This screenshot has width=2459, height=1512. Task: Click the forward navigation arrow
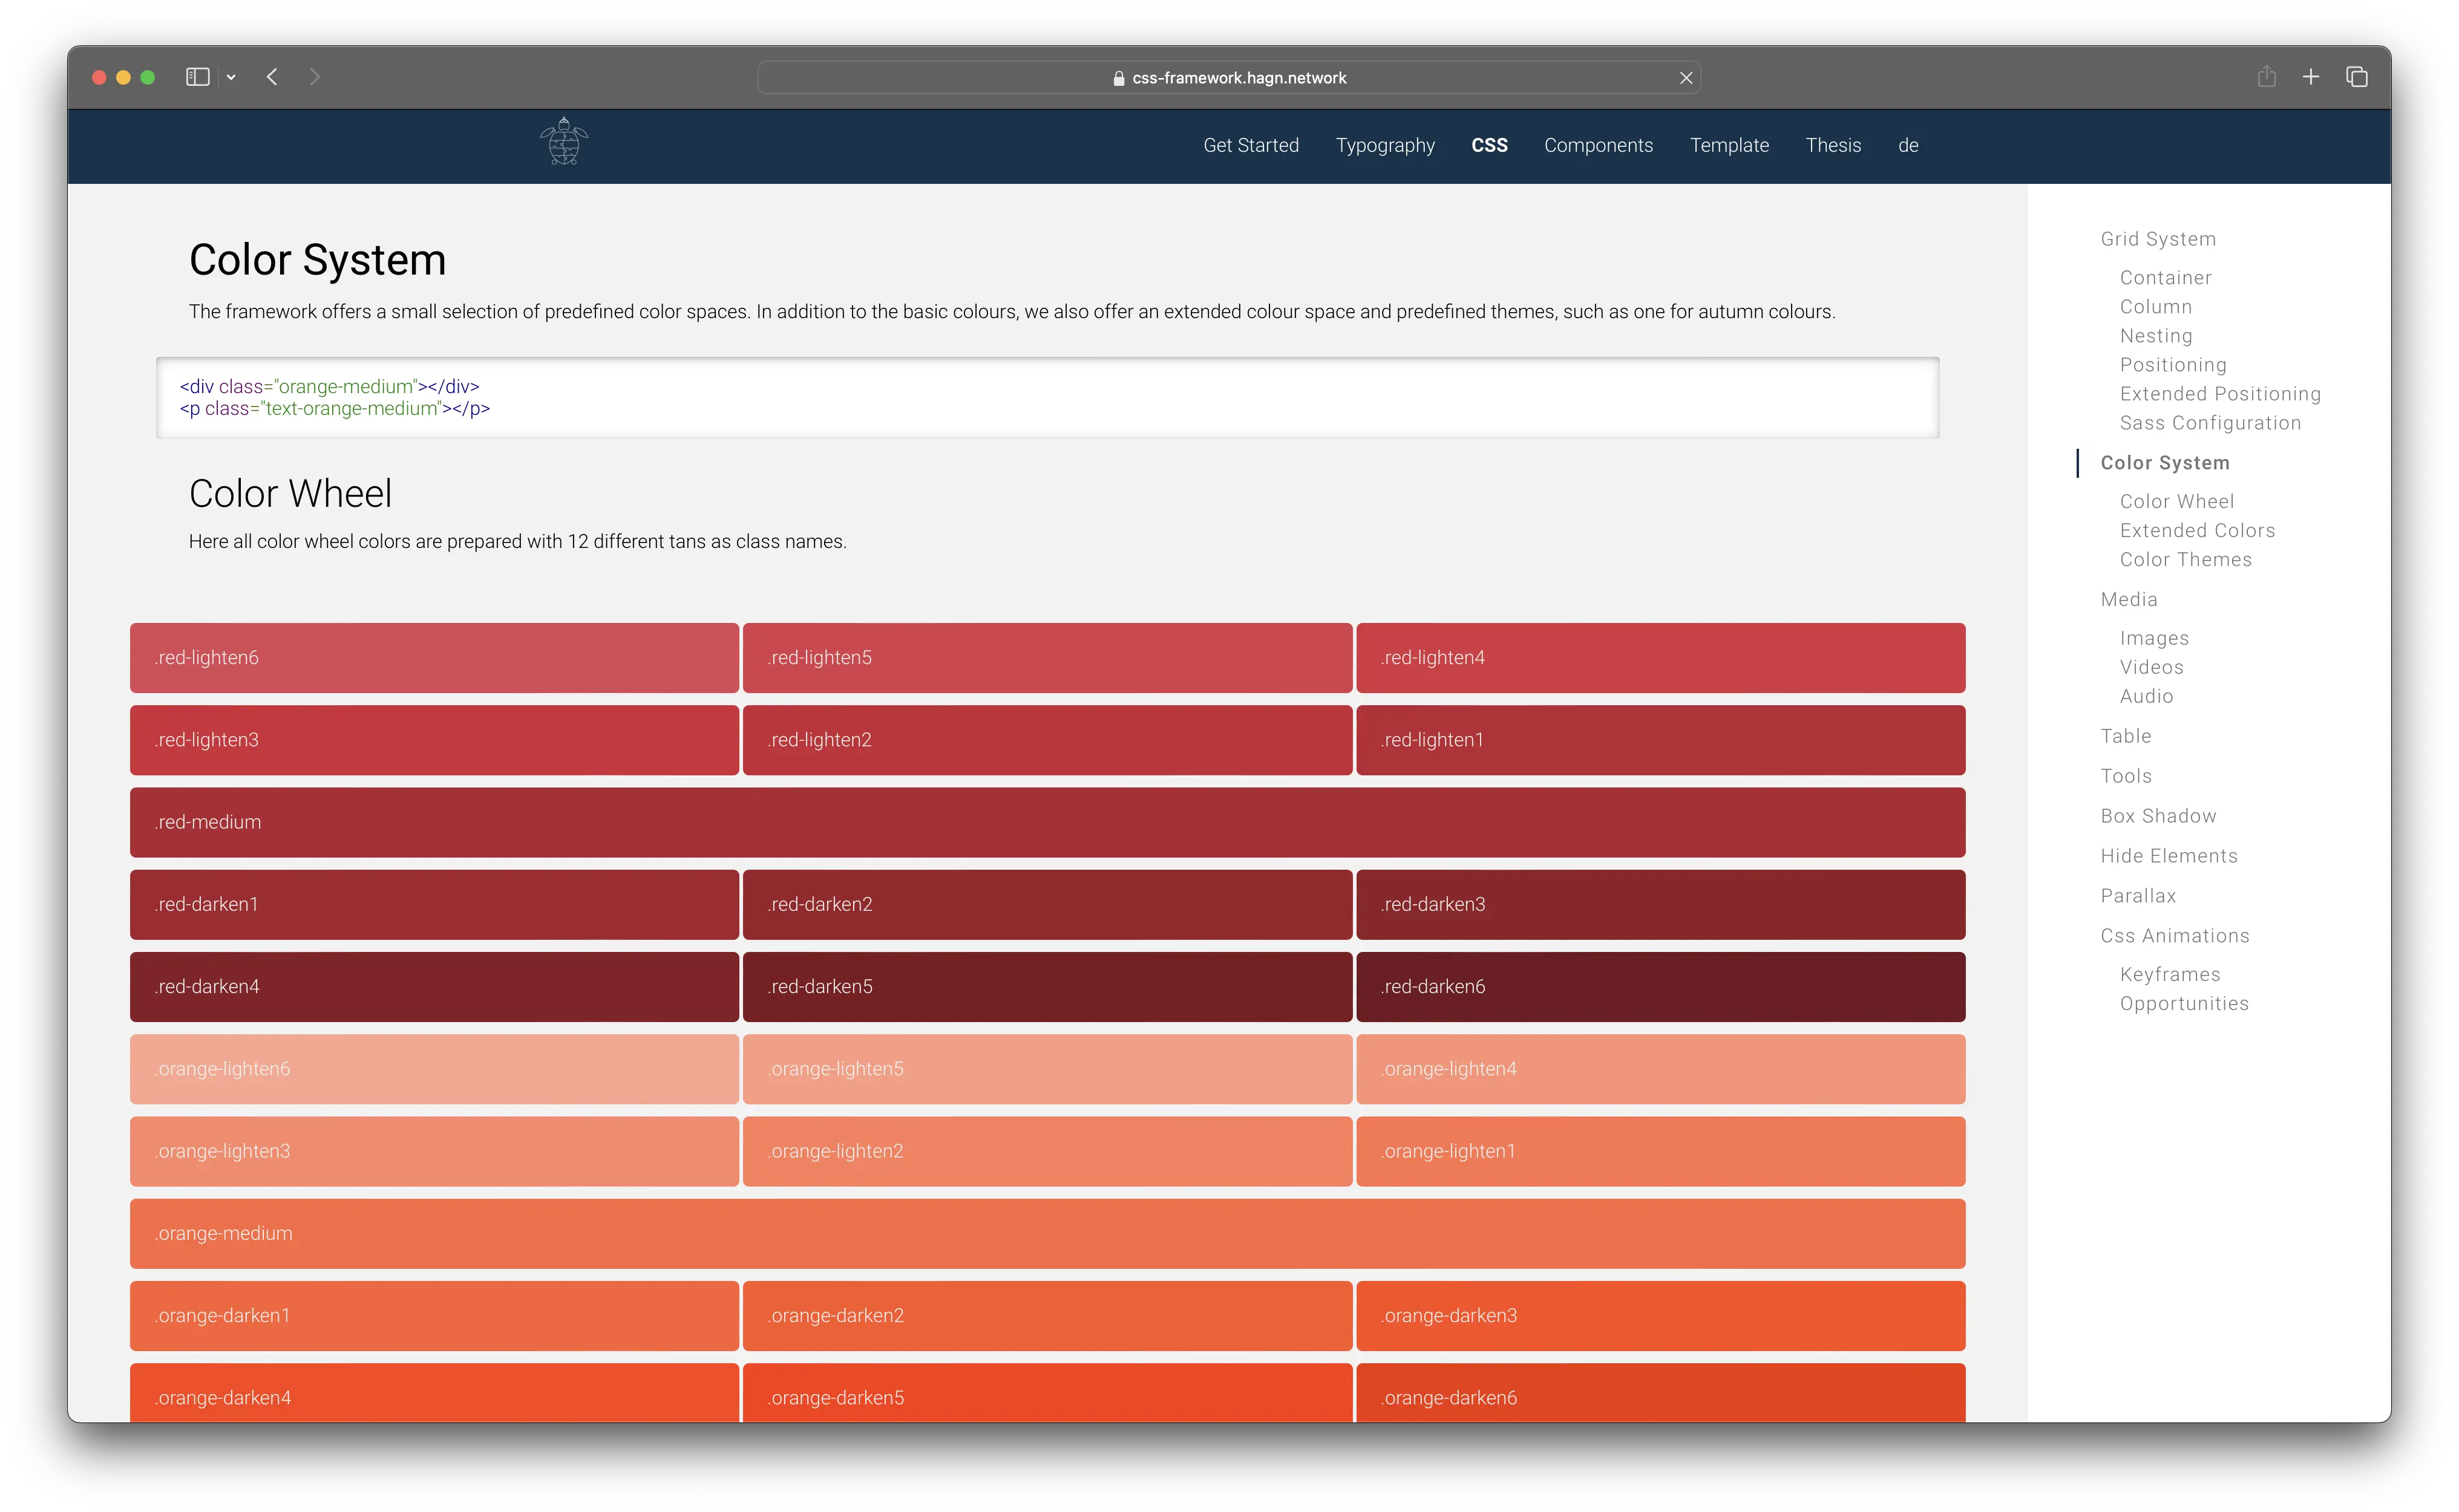coord(315,77)
